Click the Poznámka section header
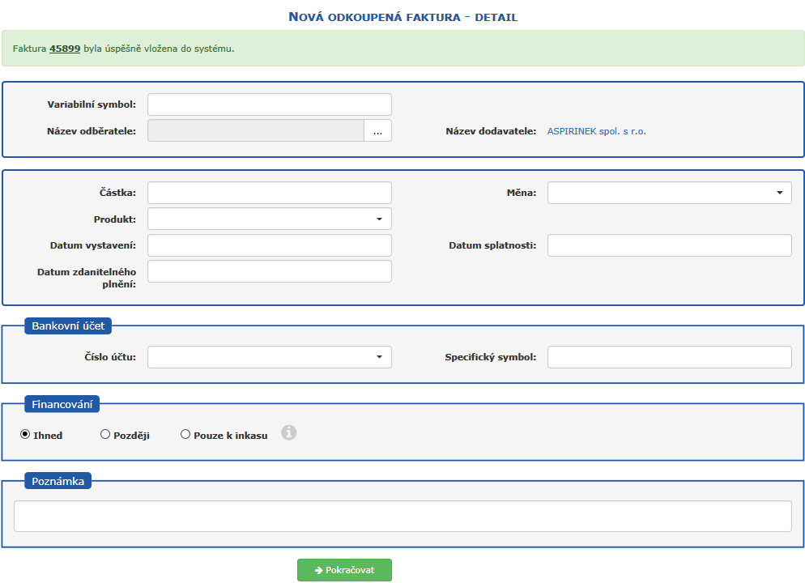 point(58,481)
